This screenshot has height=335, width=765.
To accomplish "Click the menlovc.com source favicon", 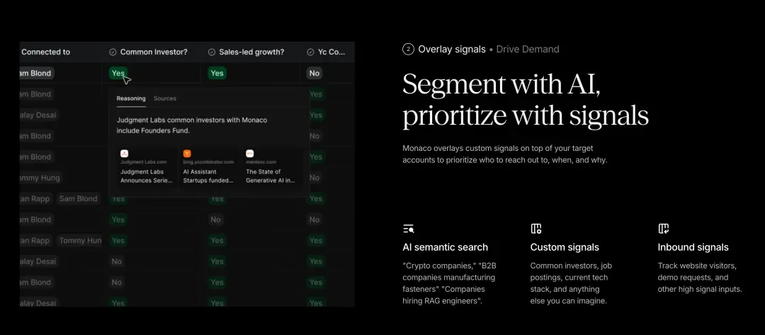I will click(x=250, y=154).
